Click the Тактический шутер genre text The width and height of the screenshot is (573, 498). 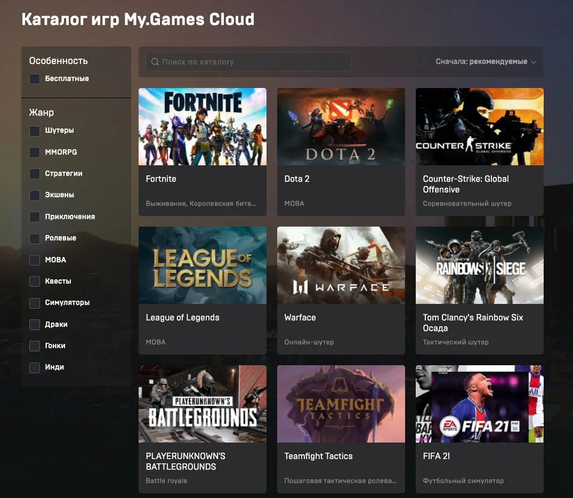456,342
